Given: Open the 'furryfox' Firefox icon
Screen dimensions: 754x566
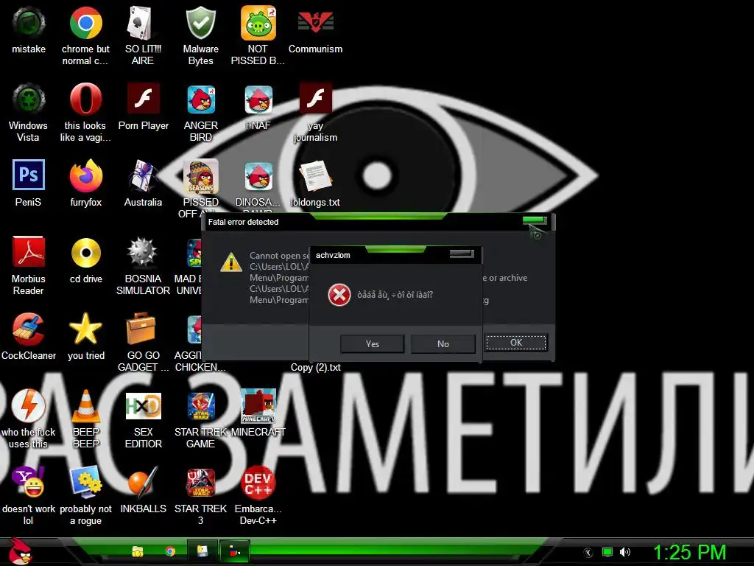Looking at the screenshot, I should [x=85, y=175].
